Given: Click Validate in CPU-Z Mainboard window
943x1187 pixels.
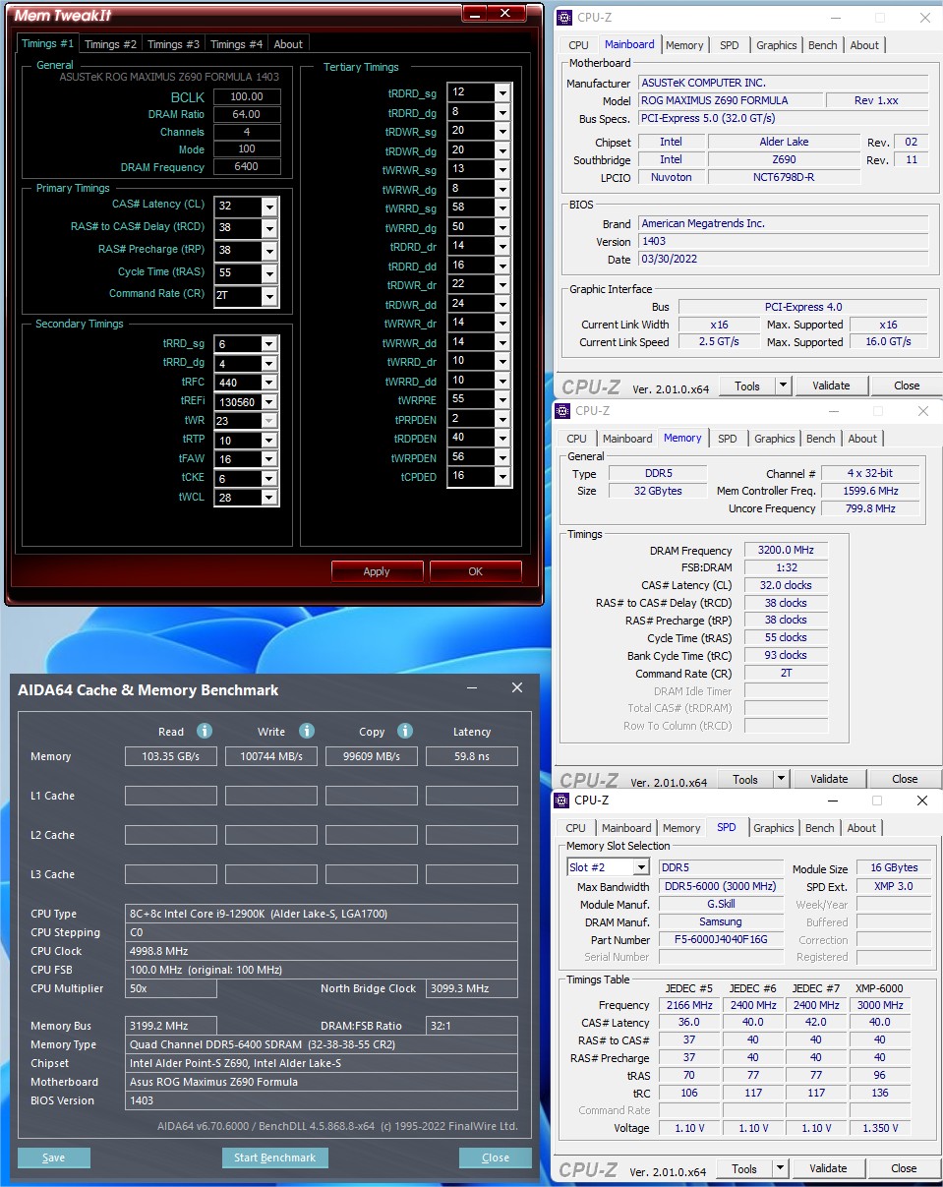Looking at the screenshot, I should coord(831,386).
